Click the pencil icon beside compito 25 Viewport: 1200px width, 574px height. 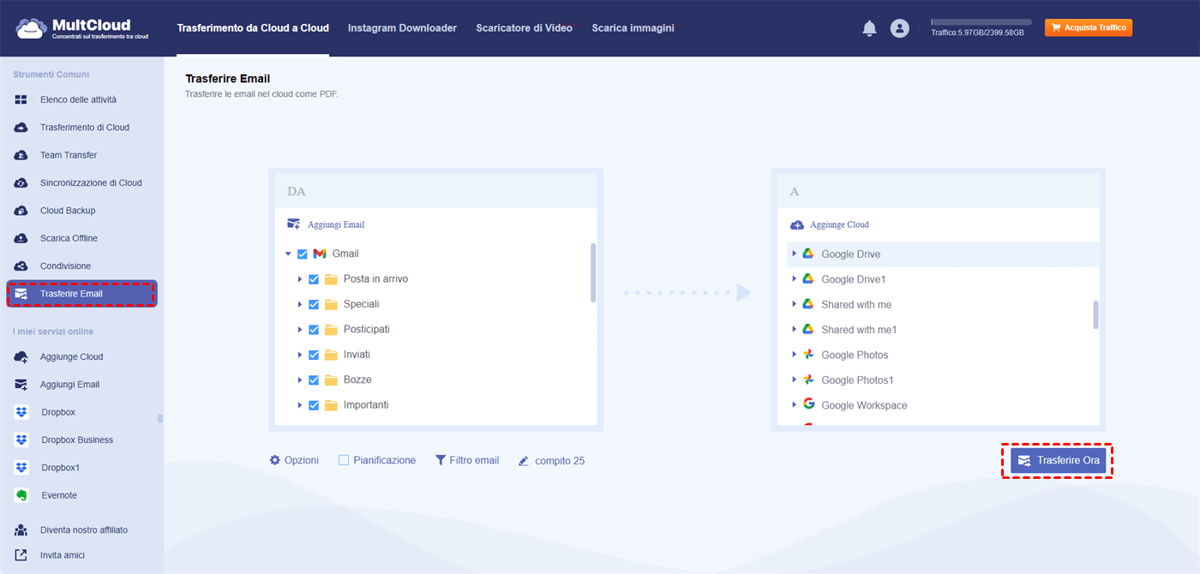point(524,461)
